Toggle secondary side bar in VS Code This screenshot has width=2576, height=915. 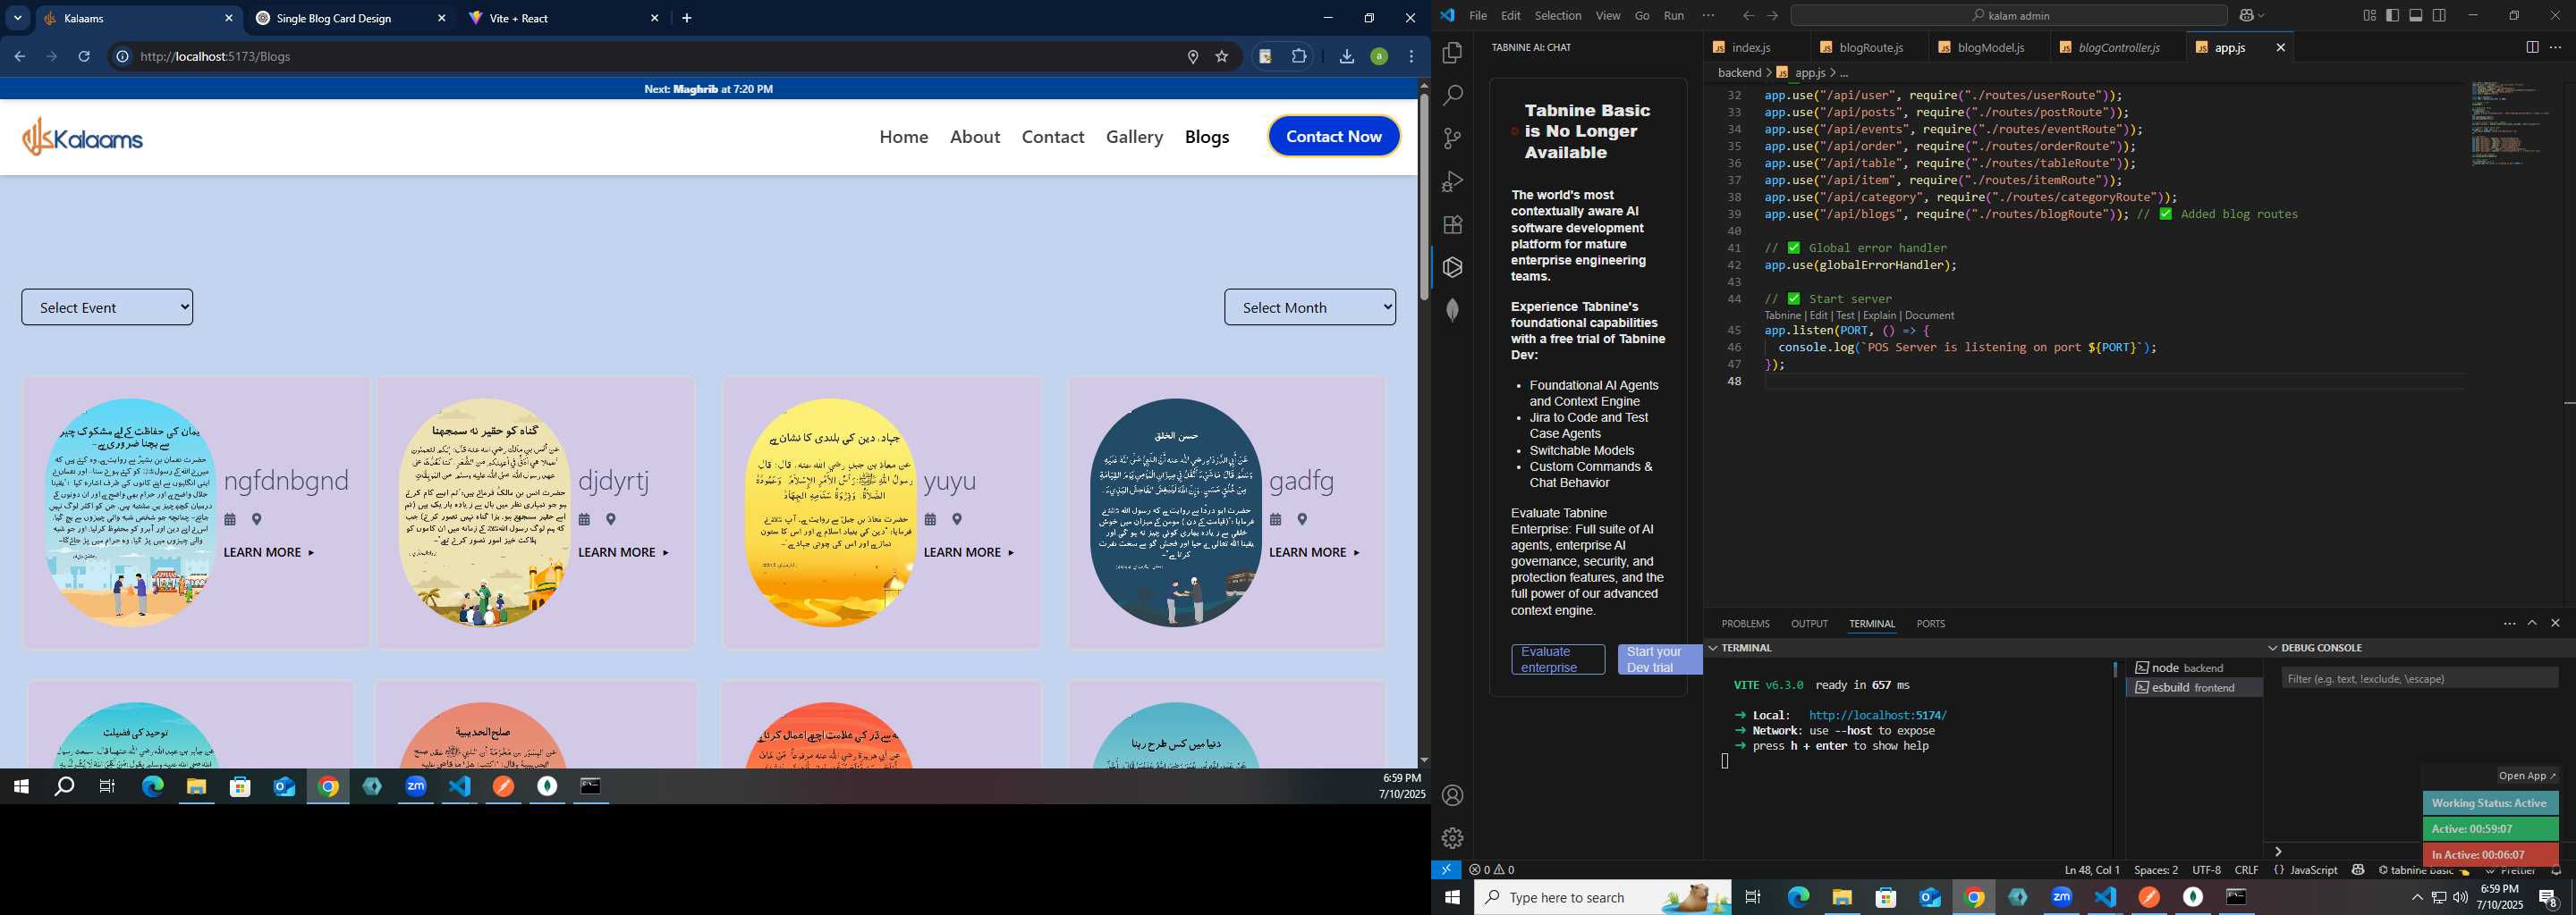(x=2440, y=15)
